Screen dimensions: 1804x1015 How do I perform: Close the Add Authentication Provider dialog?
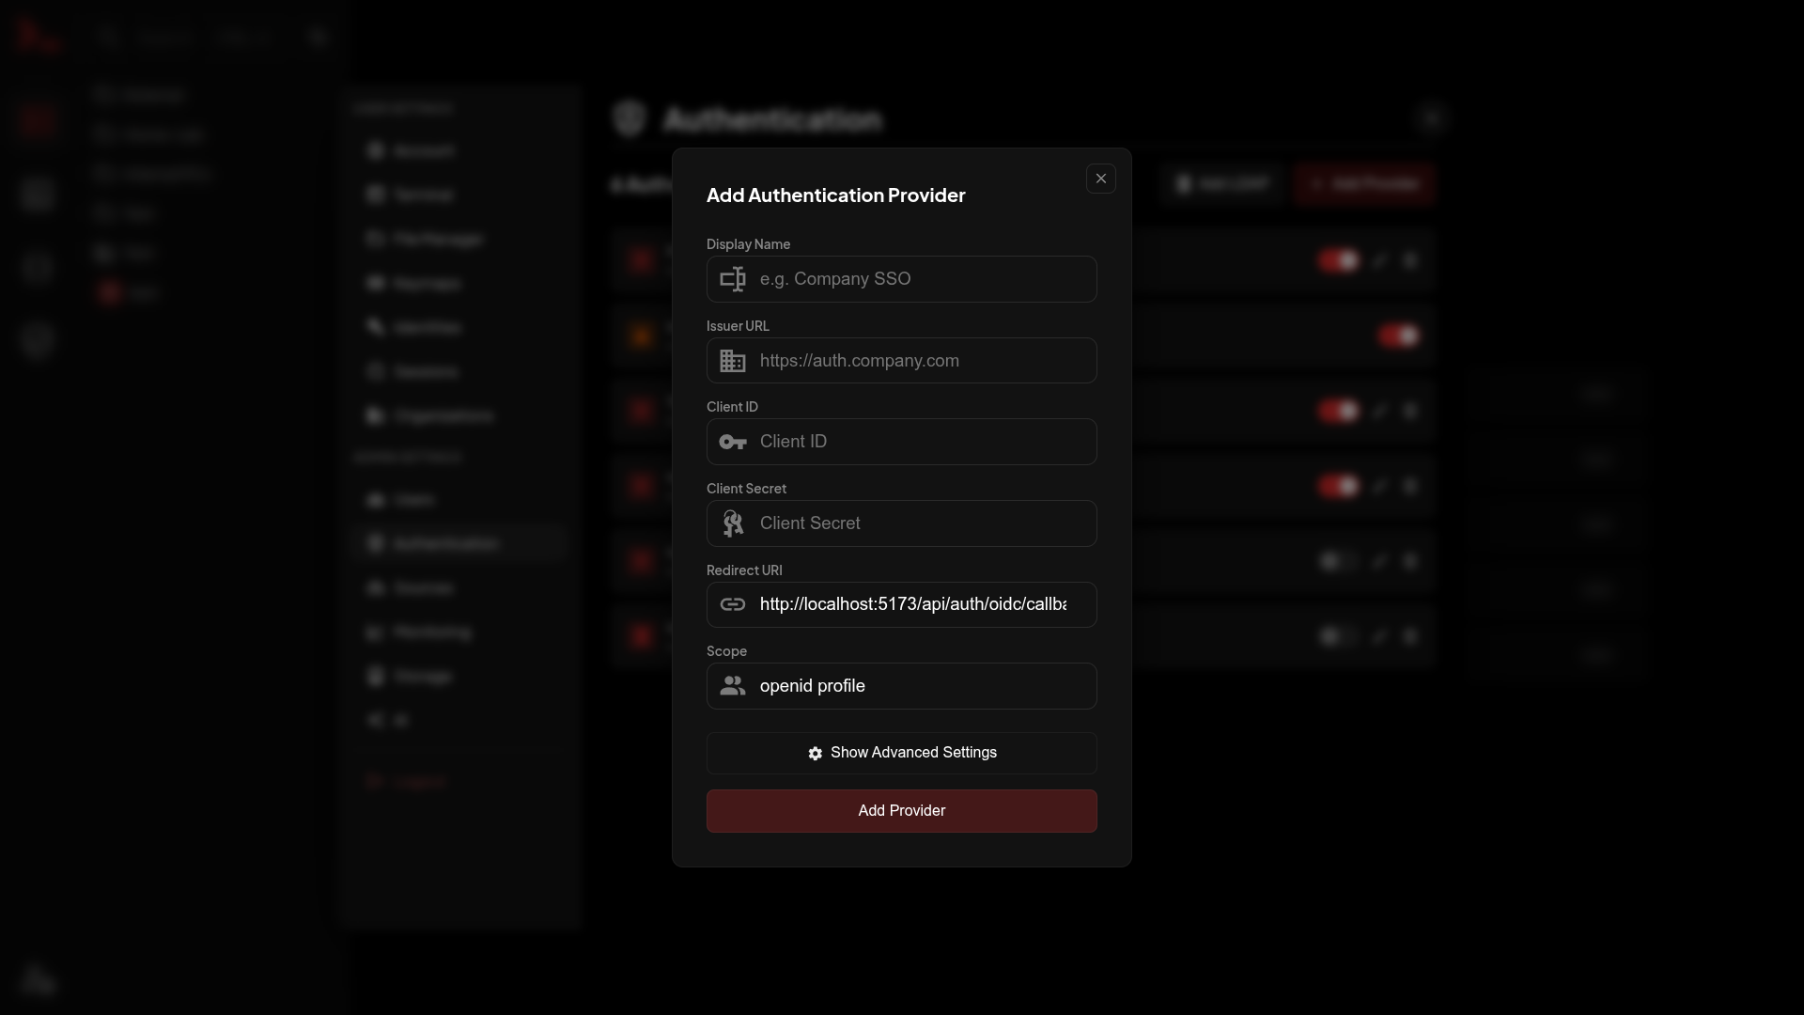coord(1100,178)
